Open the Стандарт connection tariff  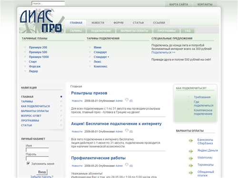[100, 52]
